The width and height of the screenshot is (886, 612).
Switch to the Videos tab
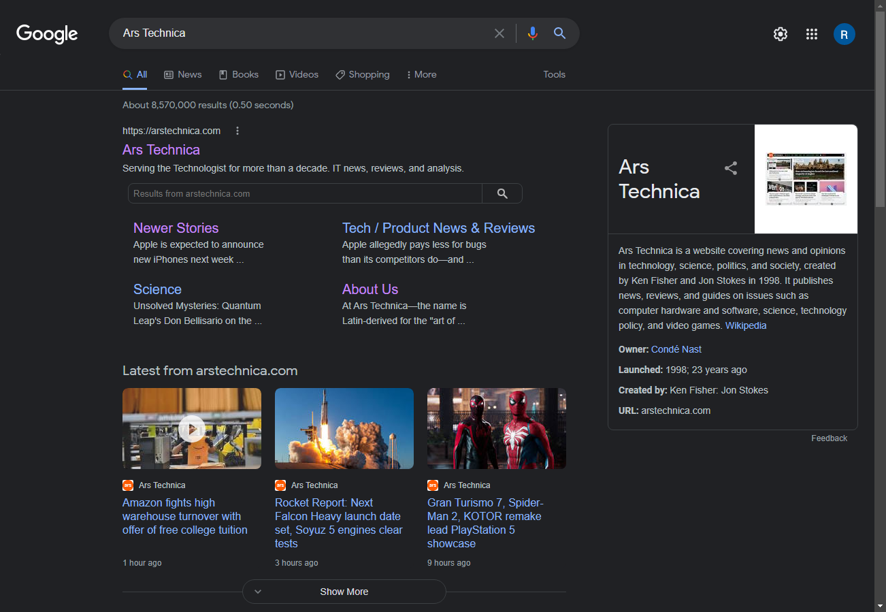297,75
